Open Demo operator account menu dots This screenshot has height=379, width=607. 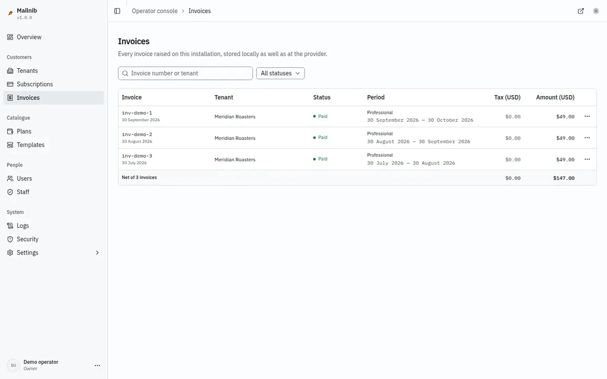point(98,365)
